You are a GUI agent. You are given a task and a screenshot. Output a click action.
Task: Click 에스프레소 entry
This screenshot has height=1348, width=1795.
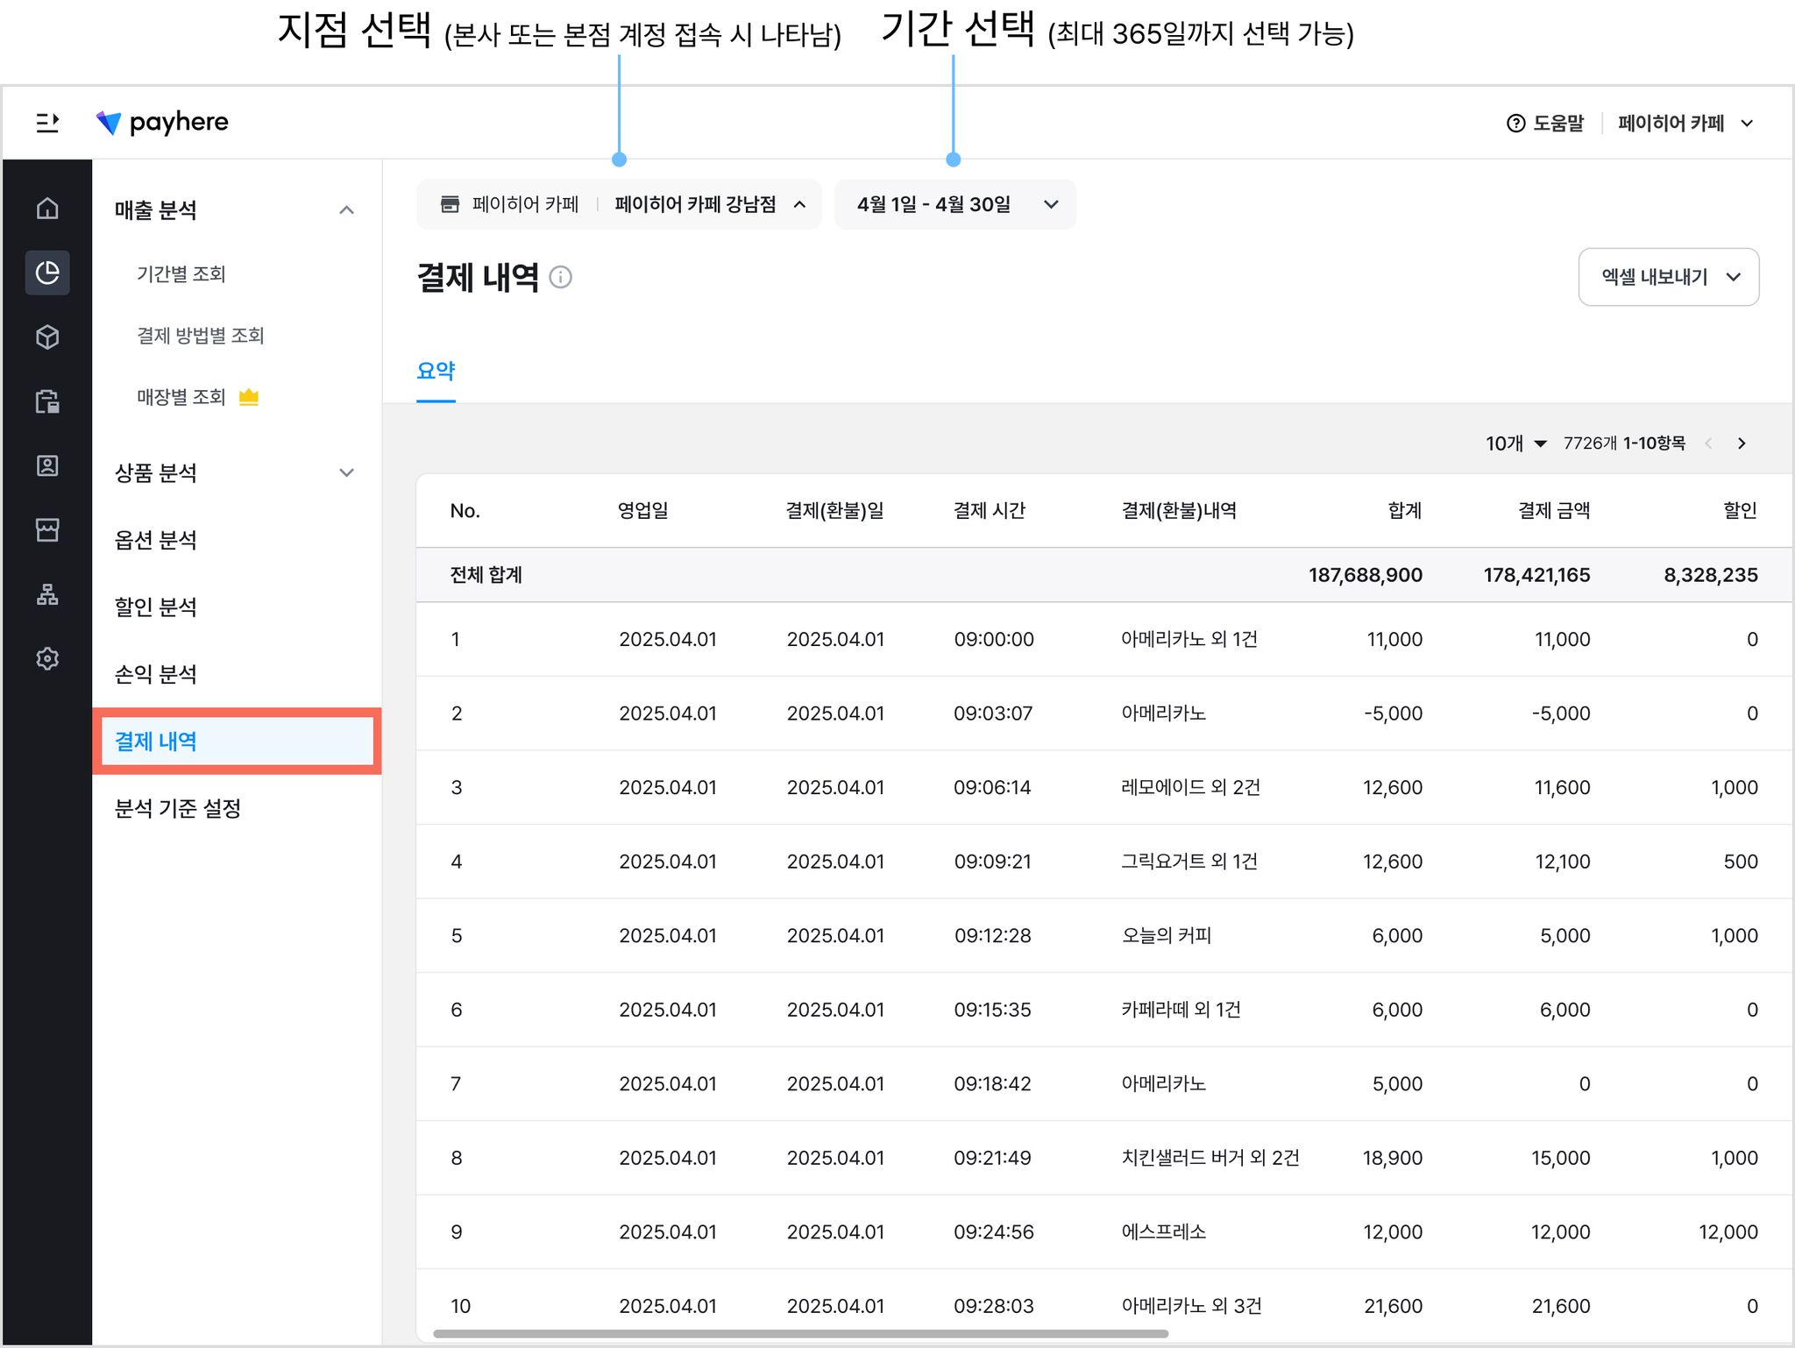pyautogui.click(x=1164, y=1231)
